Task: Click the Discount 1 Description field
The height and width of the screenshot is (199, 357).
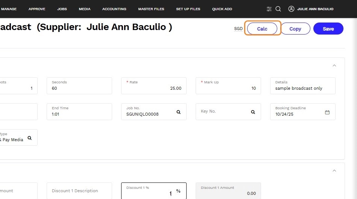Action: point(79,191)
